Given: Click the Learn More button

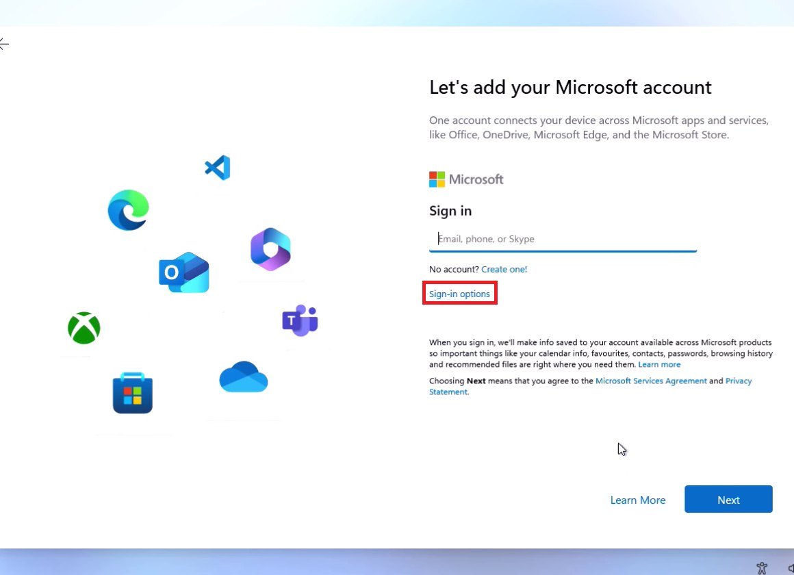Looking at the screenshot, I should (x=637, y=500).
